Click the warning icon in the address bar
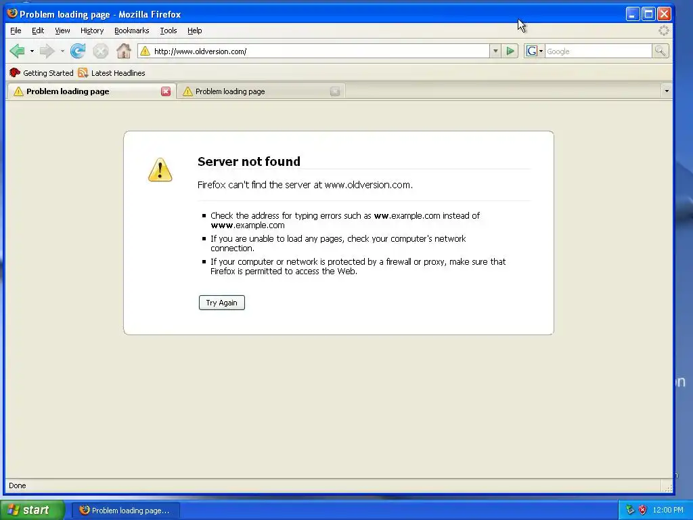Viewport: 693px width, 520px height. click(145, 51)
